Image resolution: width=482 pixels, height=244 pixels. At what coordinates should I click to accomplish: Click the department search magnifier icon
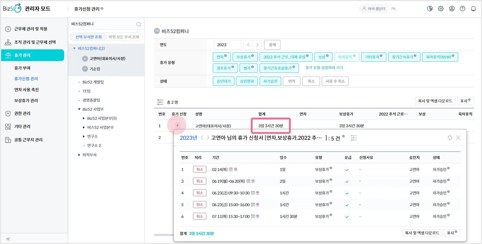138,24
